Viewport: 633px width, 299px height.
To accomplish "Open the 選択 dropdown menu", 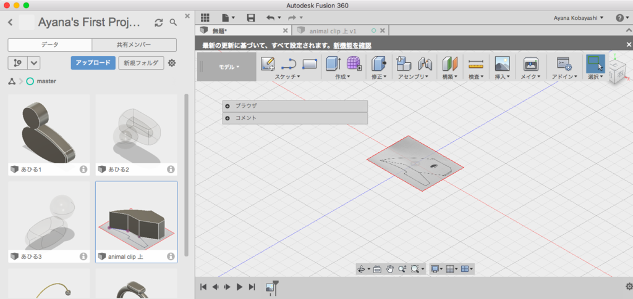I will 595,76.
